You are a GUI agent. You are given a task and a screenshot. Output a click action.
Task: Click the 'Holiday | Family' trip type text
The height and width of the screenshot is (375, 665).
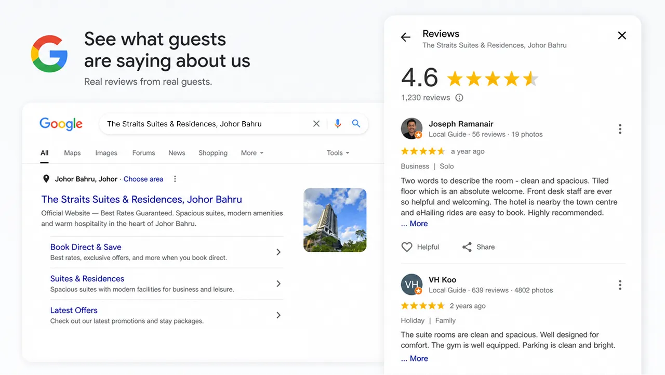coord(428,321)
